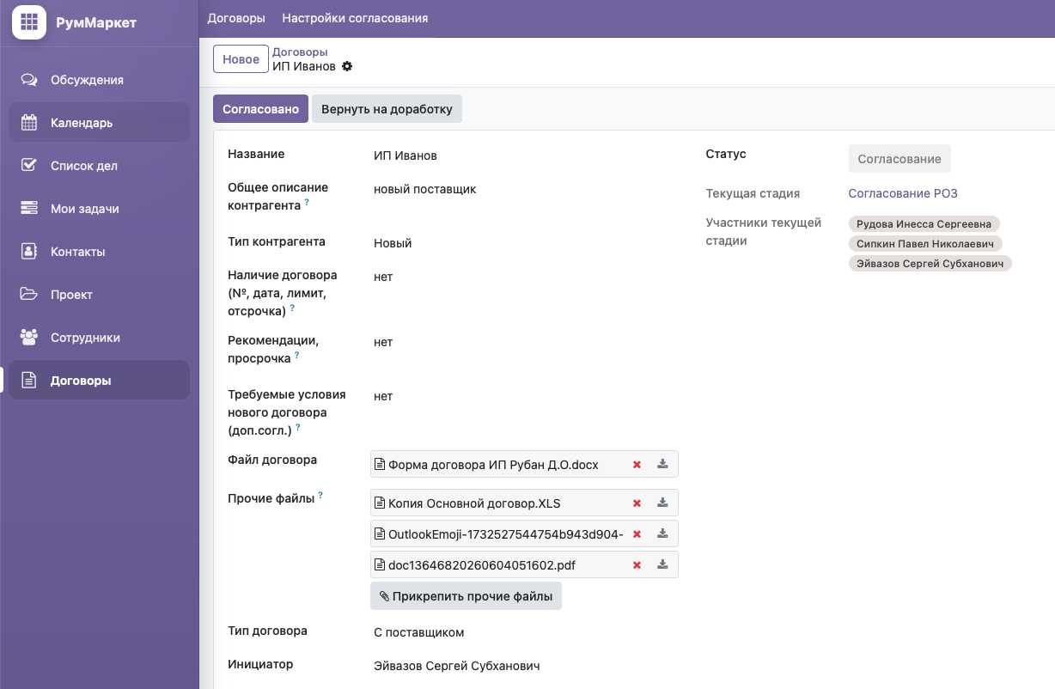Screen dimensions: 1055x689
Task: Click the Согласовано button
Action: (260, 109)
